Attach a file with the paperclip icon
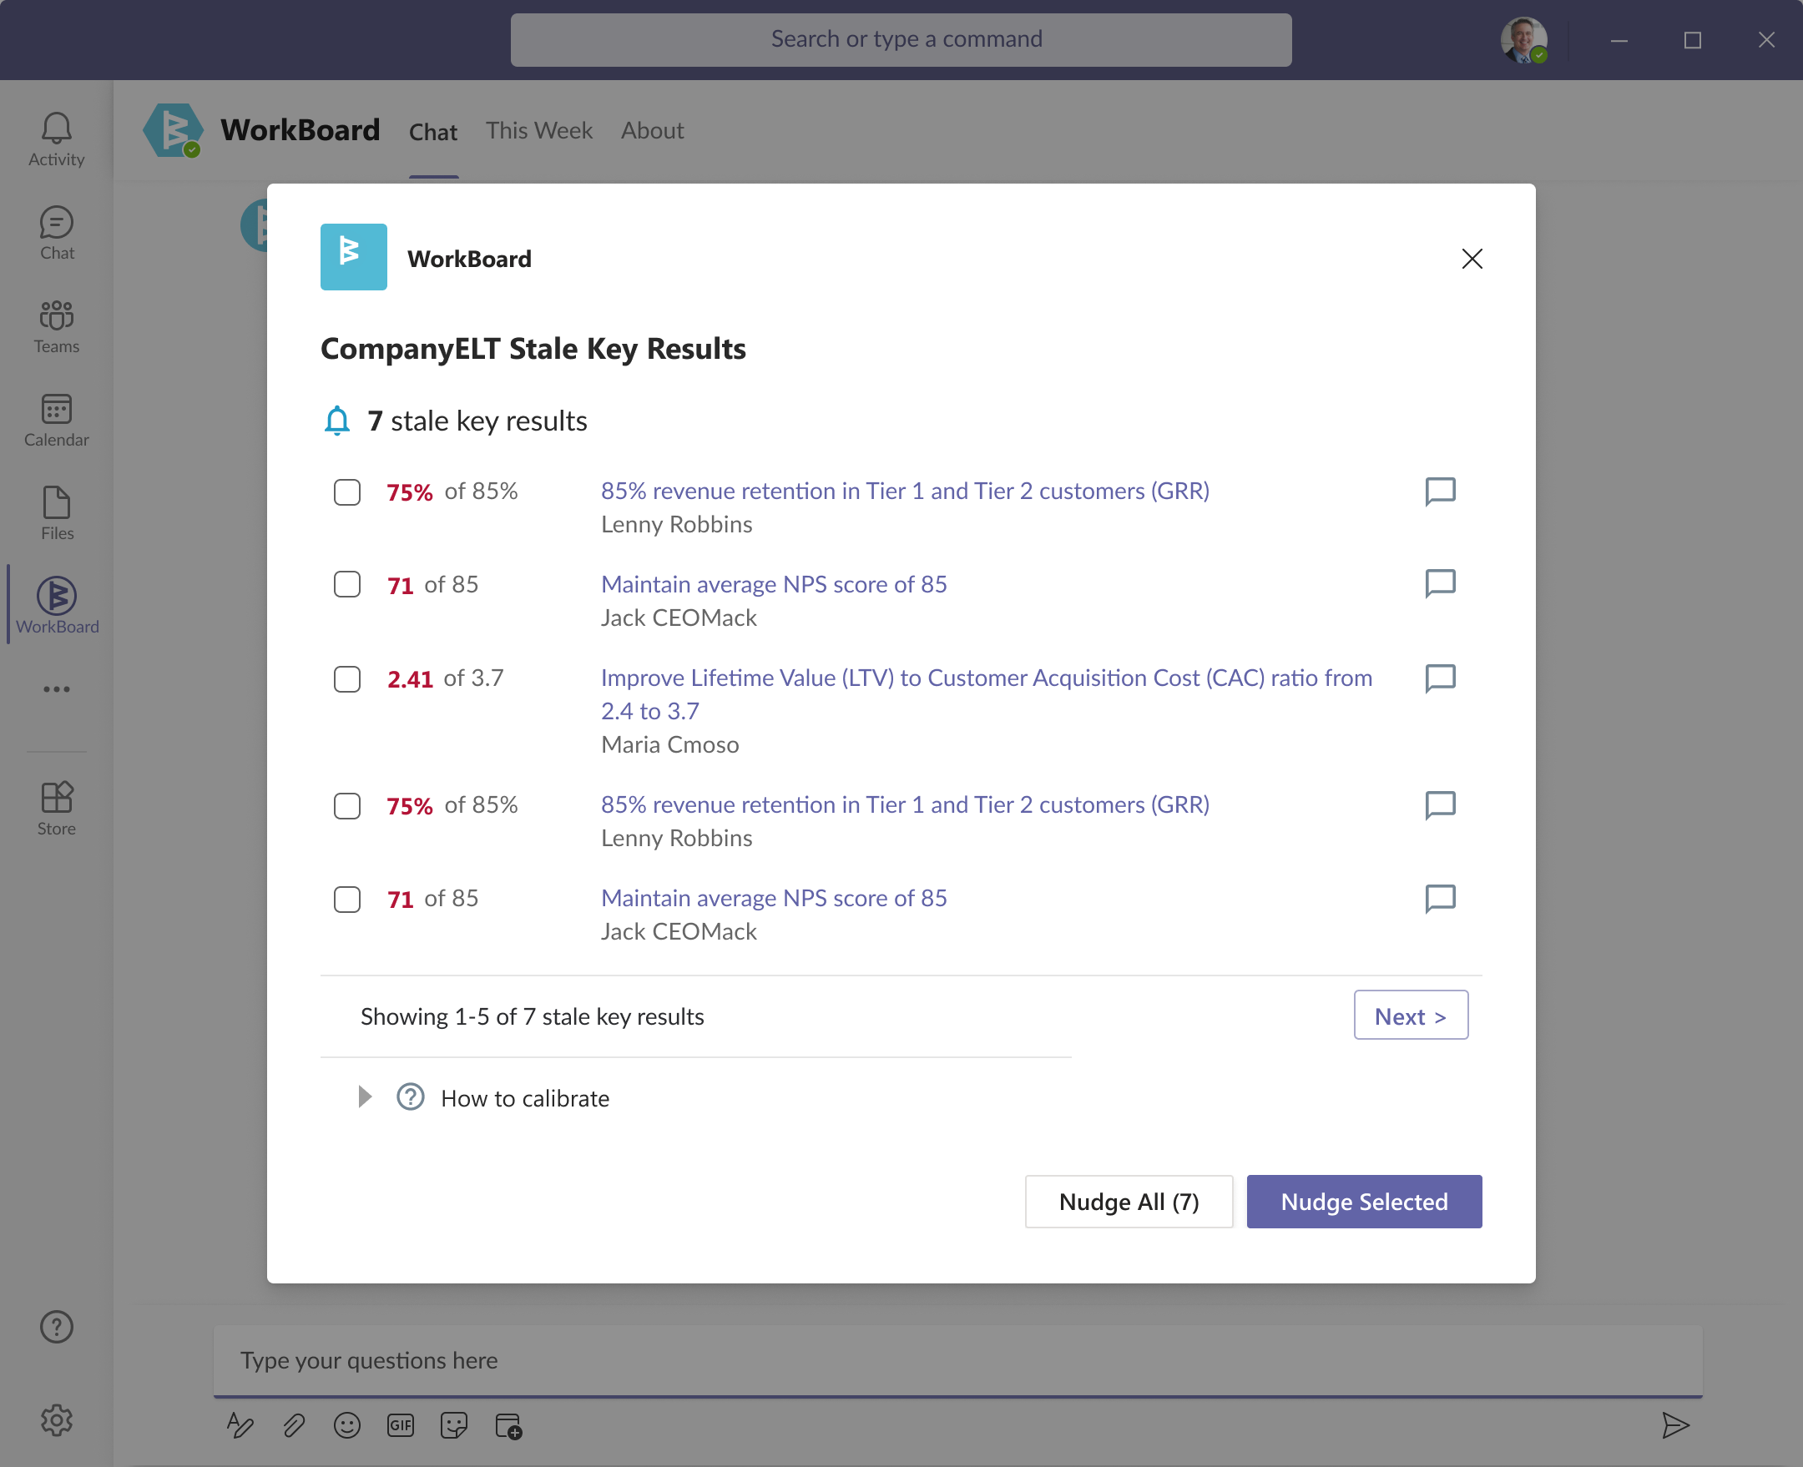This screenshot has width=1803, height=1467. [293, 1426]
